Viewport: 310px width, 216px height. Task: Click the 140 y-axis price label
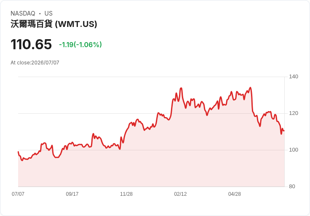tap(294, 77)
